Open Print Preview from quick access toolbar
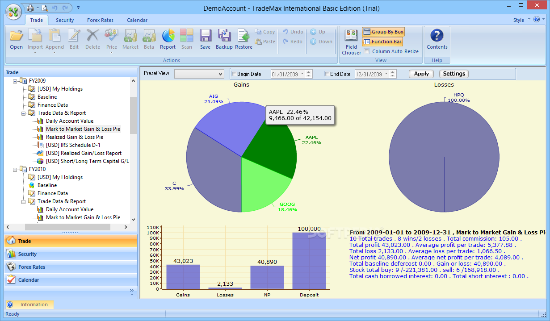The image size is (550, 321). click(x=45, y=8)
